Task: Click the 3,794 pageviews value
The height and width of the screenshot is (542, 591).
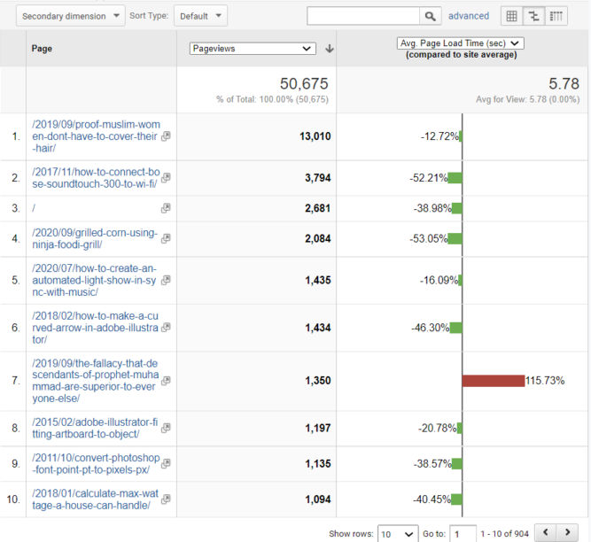Action: click(318, 178)
